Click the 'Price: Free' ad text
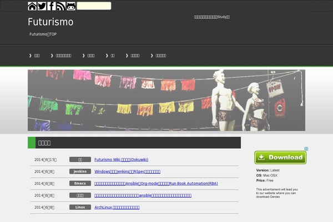This screenshot has height=222, width=333. (x=265, y=180)
